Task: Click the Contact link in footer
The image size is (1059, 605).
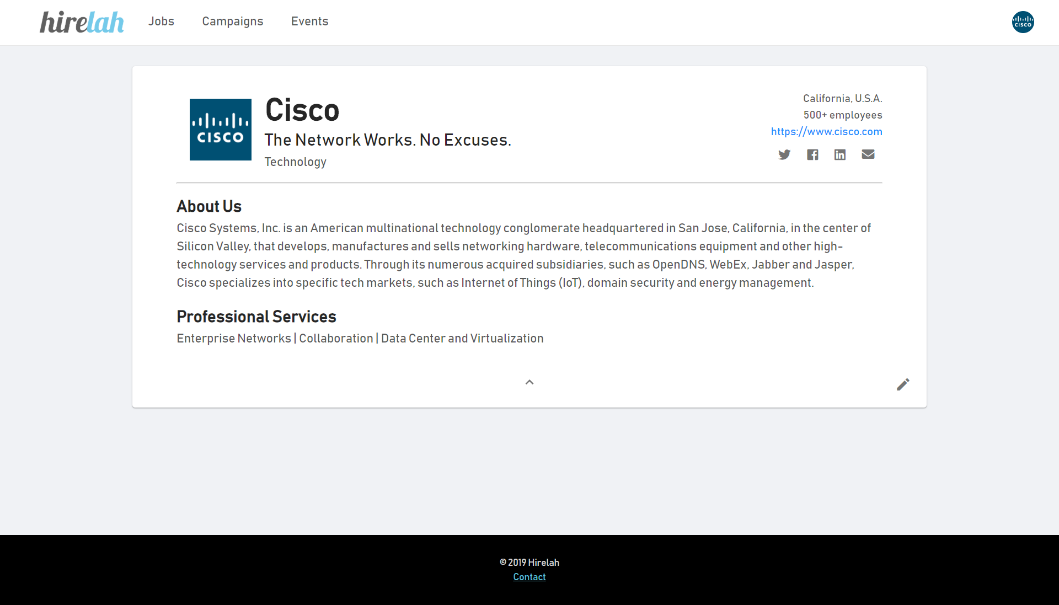Action: click(x=529, y=577)
